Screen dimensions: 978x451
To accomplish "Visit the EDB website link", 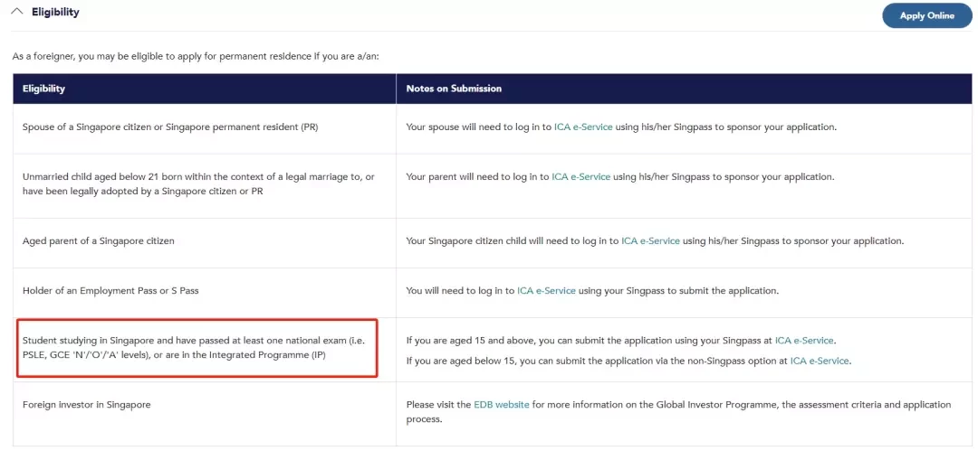I will click(x=502, y=404).
